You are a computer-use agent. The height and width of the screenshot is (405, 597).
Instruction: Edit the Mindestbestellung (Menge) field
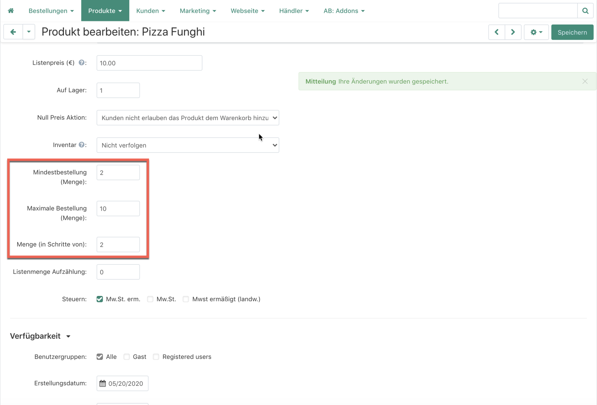(118, 172)
